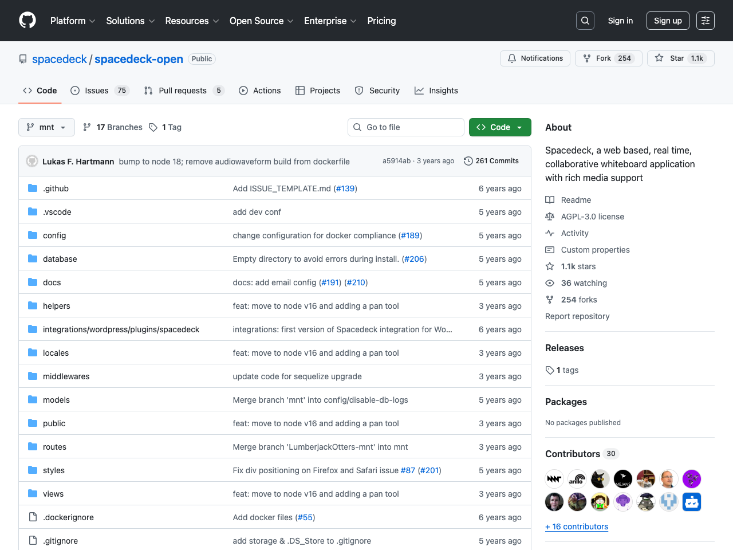Open the Pricing menu item
Viewport: 733px width, 550px height.
381,21
